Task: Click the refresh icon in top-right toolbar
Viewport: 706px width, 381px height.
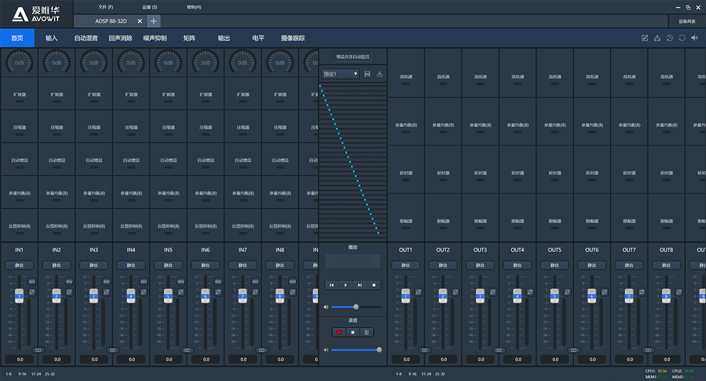Action: click(682, 38)
